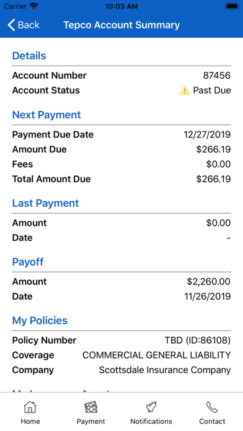The image size is (243, 431).
Task: Go back using the Back label
Action: (x=29, y=25)
